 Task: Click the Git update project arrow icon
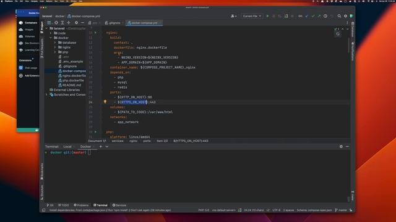(x=307, y=16)
